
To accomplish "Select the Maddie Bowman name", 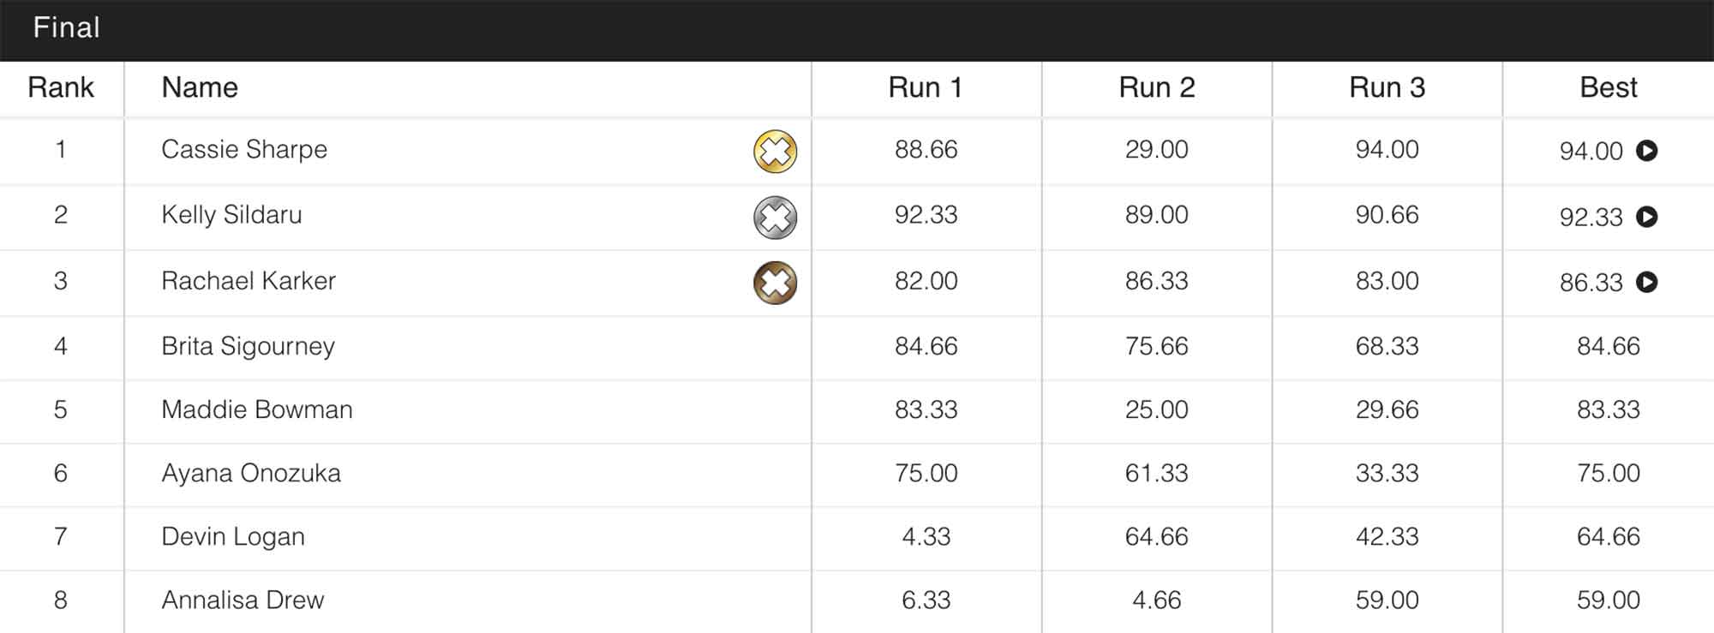I will pos(256,409).
